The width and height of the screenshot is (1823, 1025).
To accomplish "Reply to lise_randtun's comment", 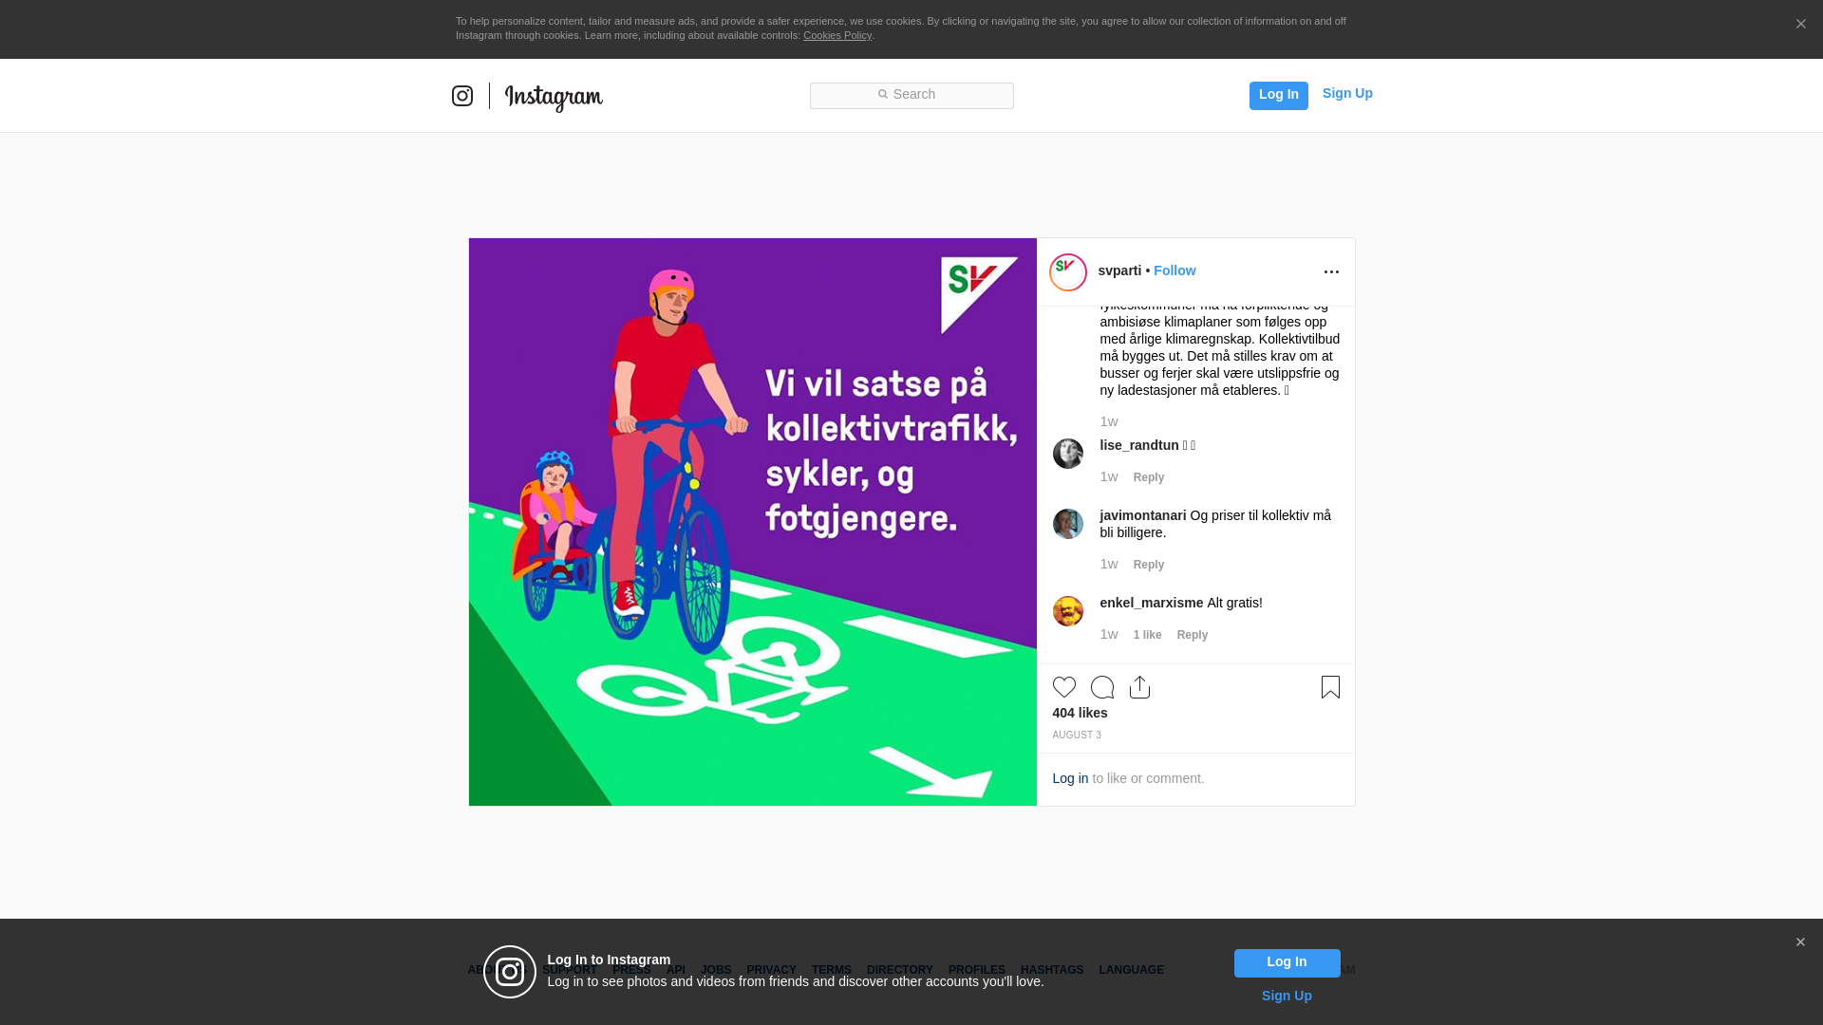I will click(x=1149, y=477).
